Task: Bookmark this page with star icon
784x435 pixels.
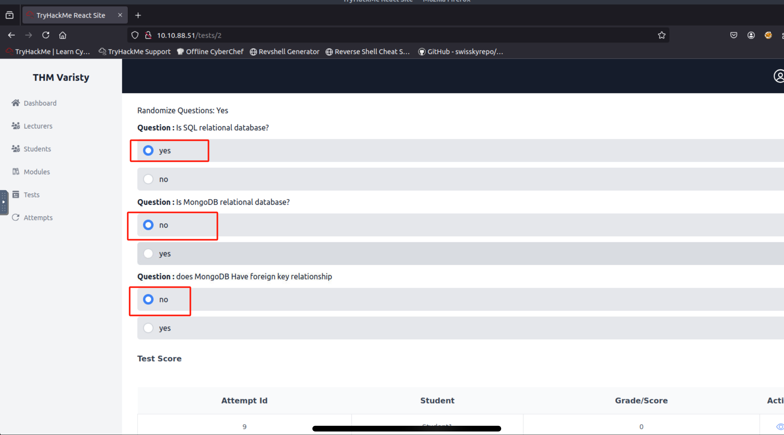Action: coord(661,35)
